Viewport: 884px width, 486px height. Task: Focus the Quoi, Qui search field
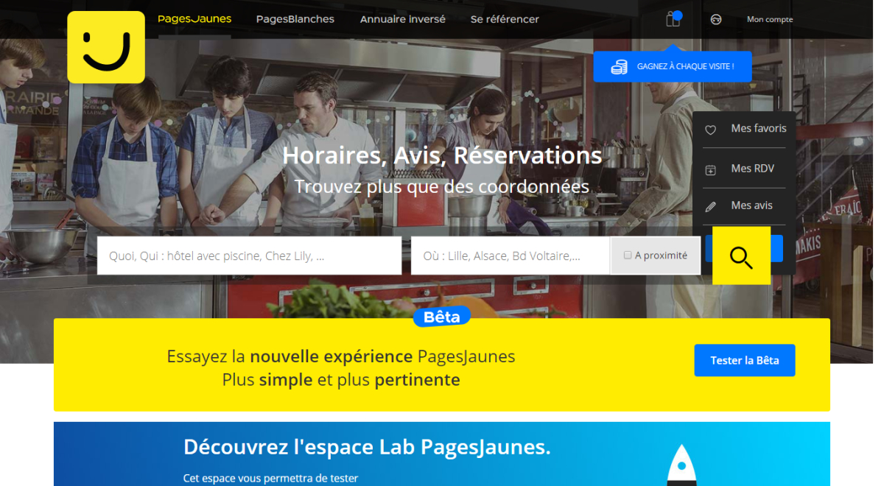tap(249, 256)
